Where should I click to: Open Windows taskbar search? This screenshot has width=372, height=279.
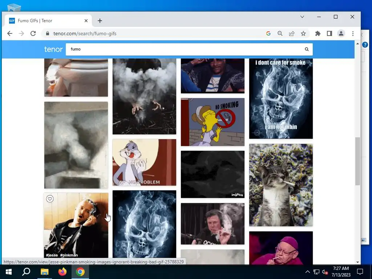[26, 272]
